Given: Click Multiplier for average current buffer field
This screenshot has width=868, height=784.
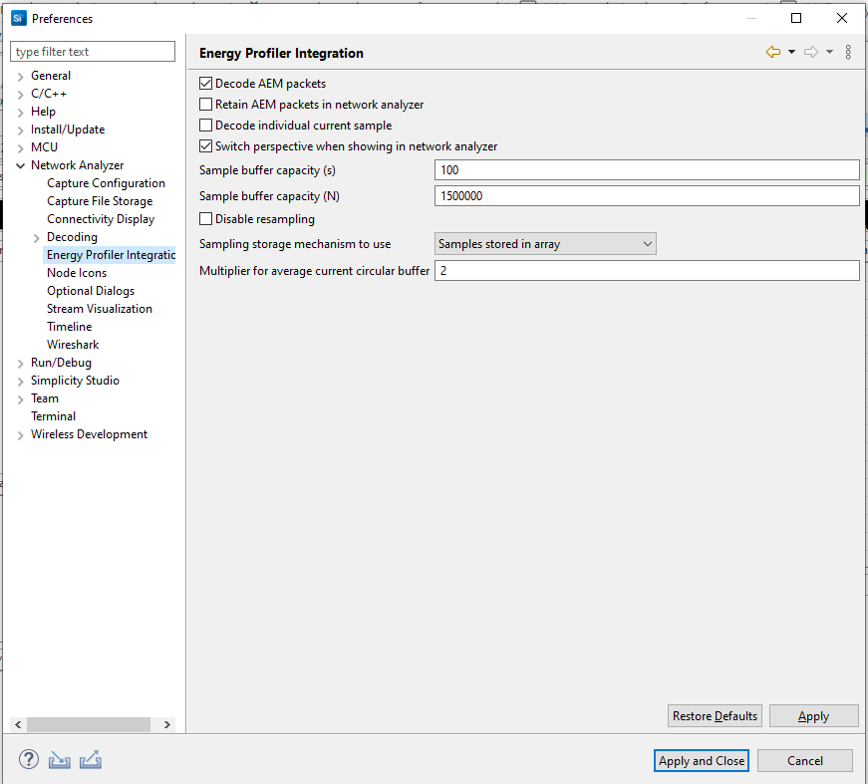Looking at the screenshot, I should click(647, 271).
